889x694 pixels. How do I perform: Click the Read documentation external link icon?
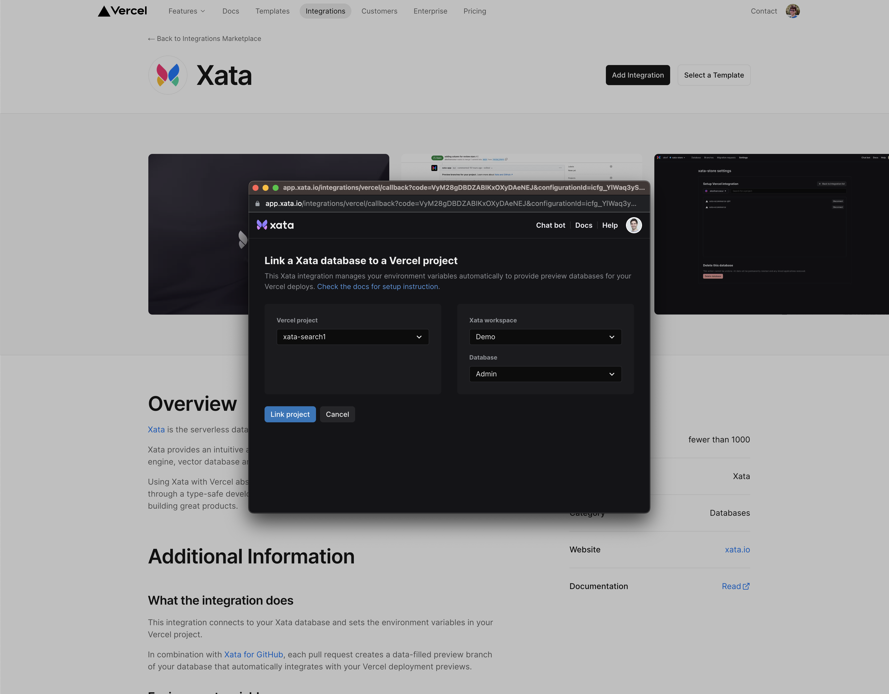click(x=746, y=587)
